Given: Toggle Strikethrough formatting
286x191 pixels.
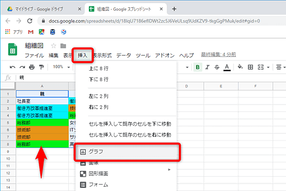Looking at the screenshot, I should (217, 67).
